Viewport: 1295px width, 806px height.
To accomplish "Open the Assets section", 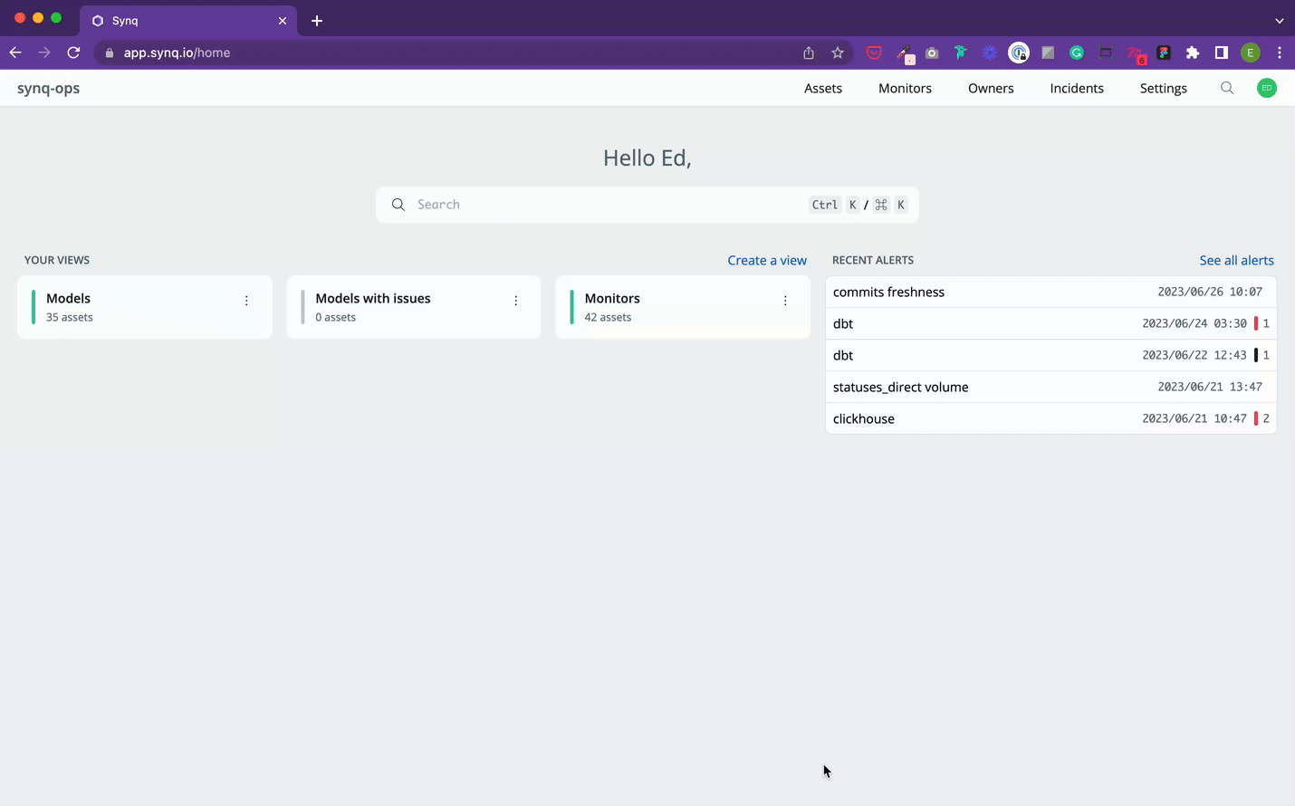I will click(822, 88).
